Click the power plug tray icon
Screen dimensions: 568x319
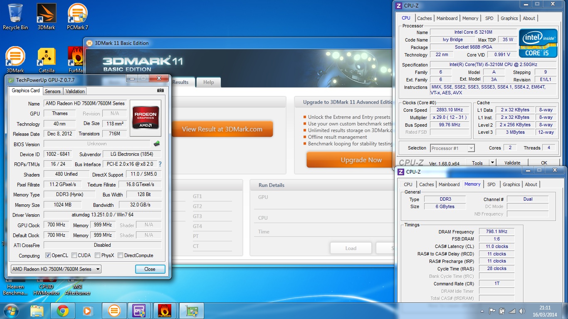point(502,311)
